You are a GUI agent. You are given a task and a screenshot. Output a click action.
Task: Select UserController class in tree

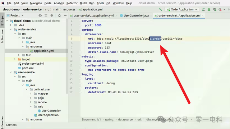(51, 111)
